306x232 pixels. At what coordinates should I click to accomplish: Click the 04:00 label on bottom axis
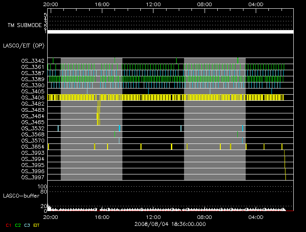pos(255,217)
